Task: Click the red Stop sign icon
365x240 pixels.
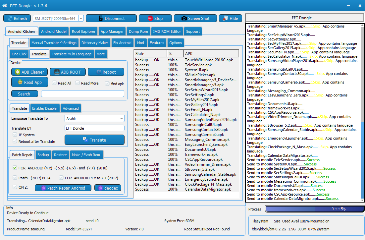Action: 150,19
